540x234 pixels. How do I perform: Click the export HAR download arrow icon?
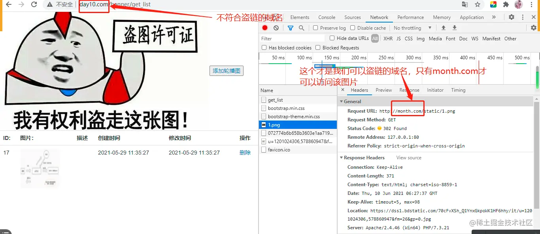click(455, 28)
